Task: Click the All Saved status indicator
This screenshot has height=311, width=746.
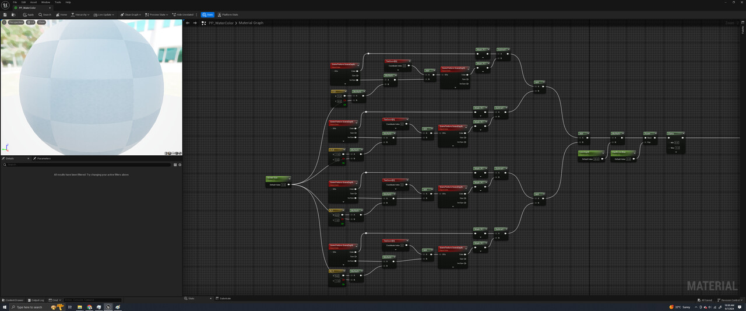Action: [705, 300]
